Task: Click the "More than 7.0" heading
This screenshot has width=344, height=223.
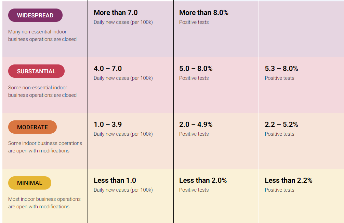Action: pos(116,13)
